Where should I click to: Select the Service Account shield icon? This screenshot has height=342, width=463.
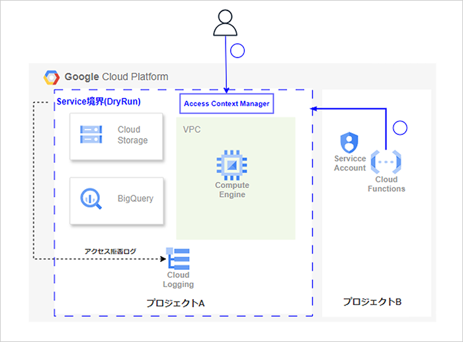[x=349, y=142]
